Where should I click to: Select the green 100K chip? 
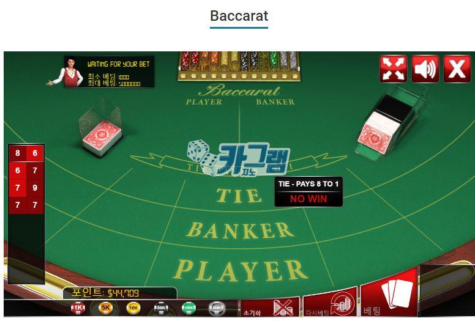click(x=189, y=308)
